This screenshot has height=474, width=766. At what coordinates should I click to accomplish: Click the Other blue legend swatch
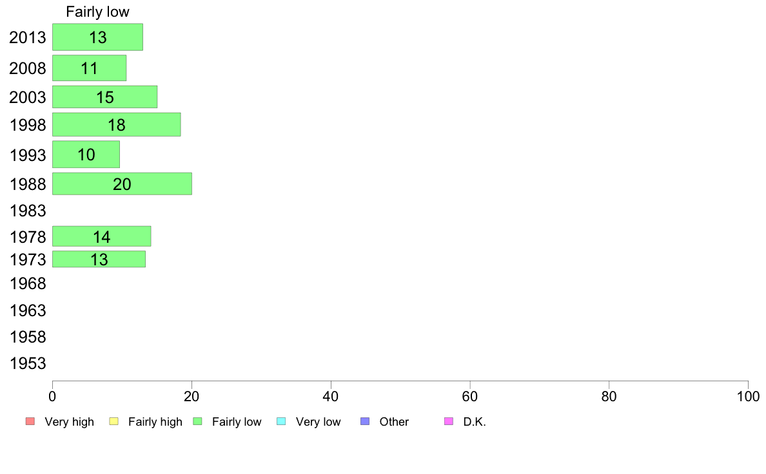coord(365,421)
